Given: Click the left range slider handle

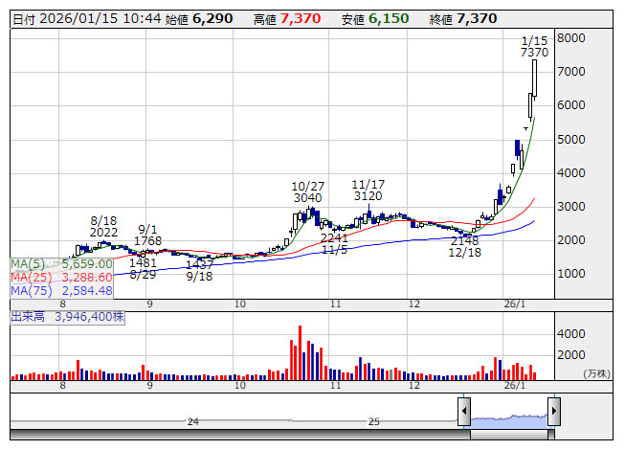Looking at the screenshot, I should pyautogui.click(x=463, y=413).
